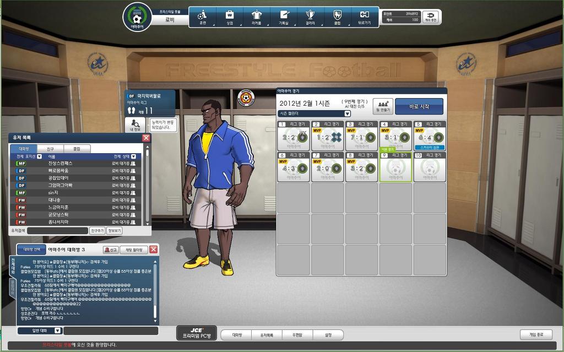Open the 전체 상태 filter dropdown
This screenshot has height=352, width=564.
tap(133, 156)
